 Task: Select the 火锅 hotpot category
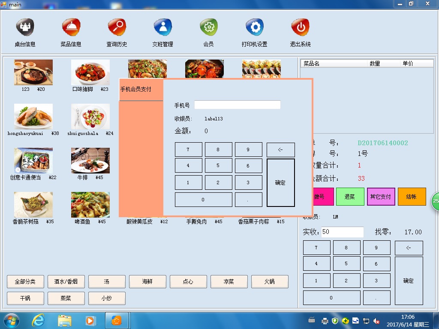[x=270, y=281]
